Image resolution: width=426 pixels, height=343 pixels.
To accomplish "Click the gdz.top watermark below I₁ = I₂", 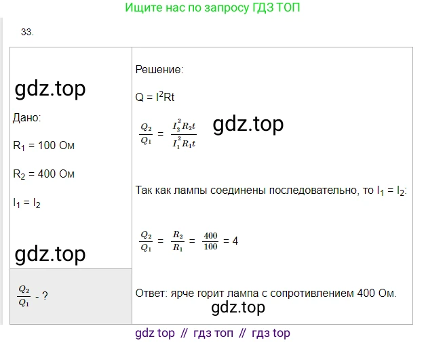I will coord(50,254).
